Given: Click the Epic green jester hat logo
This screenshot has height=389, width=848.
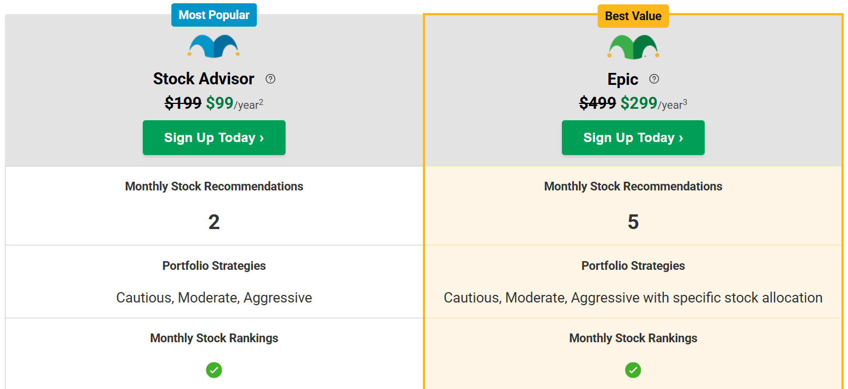Looking at the screenshot, I should tap(633, 46).
